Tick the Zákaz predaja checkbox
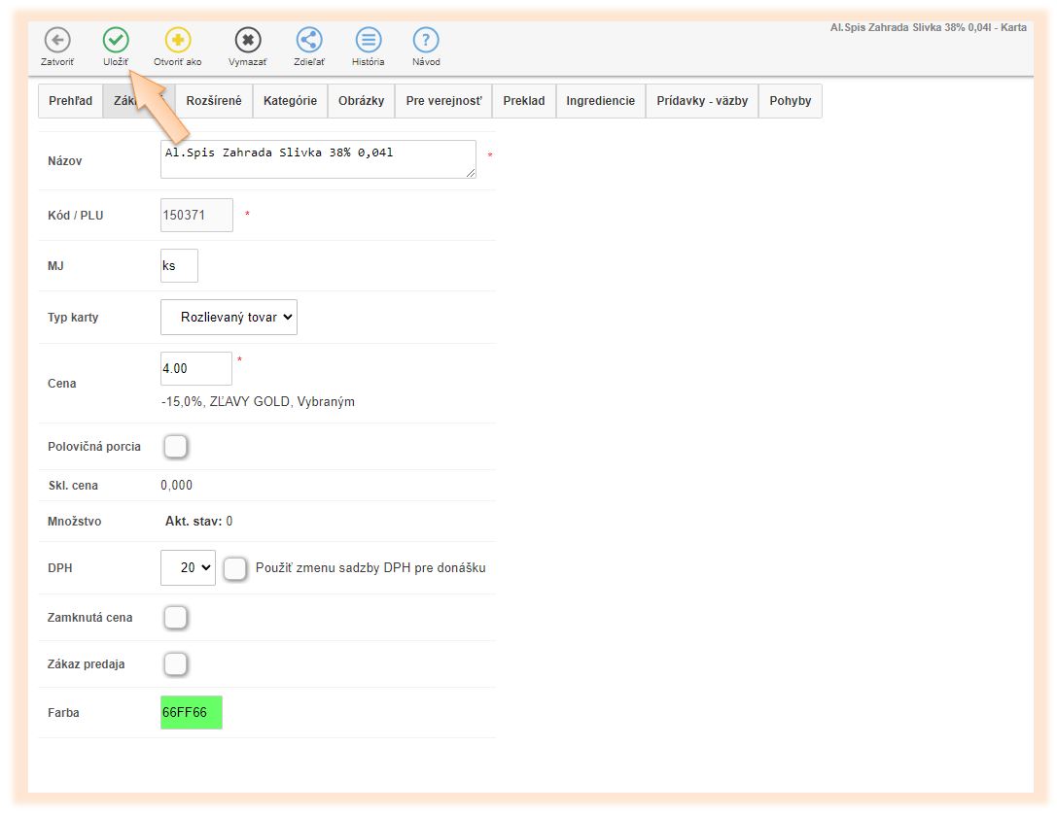This screenshot has width=1057, height=815. pos(176,664)
